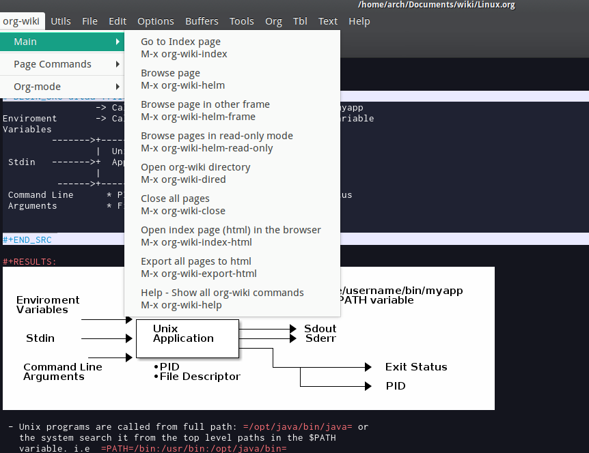The image size is (589, 453).
Task: Choose Browse pages in read-only mode
Action: pos(232,142)
